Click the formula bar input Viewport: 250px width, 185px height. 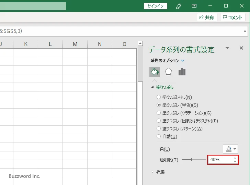(121, 31)
